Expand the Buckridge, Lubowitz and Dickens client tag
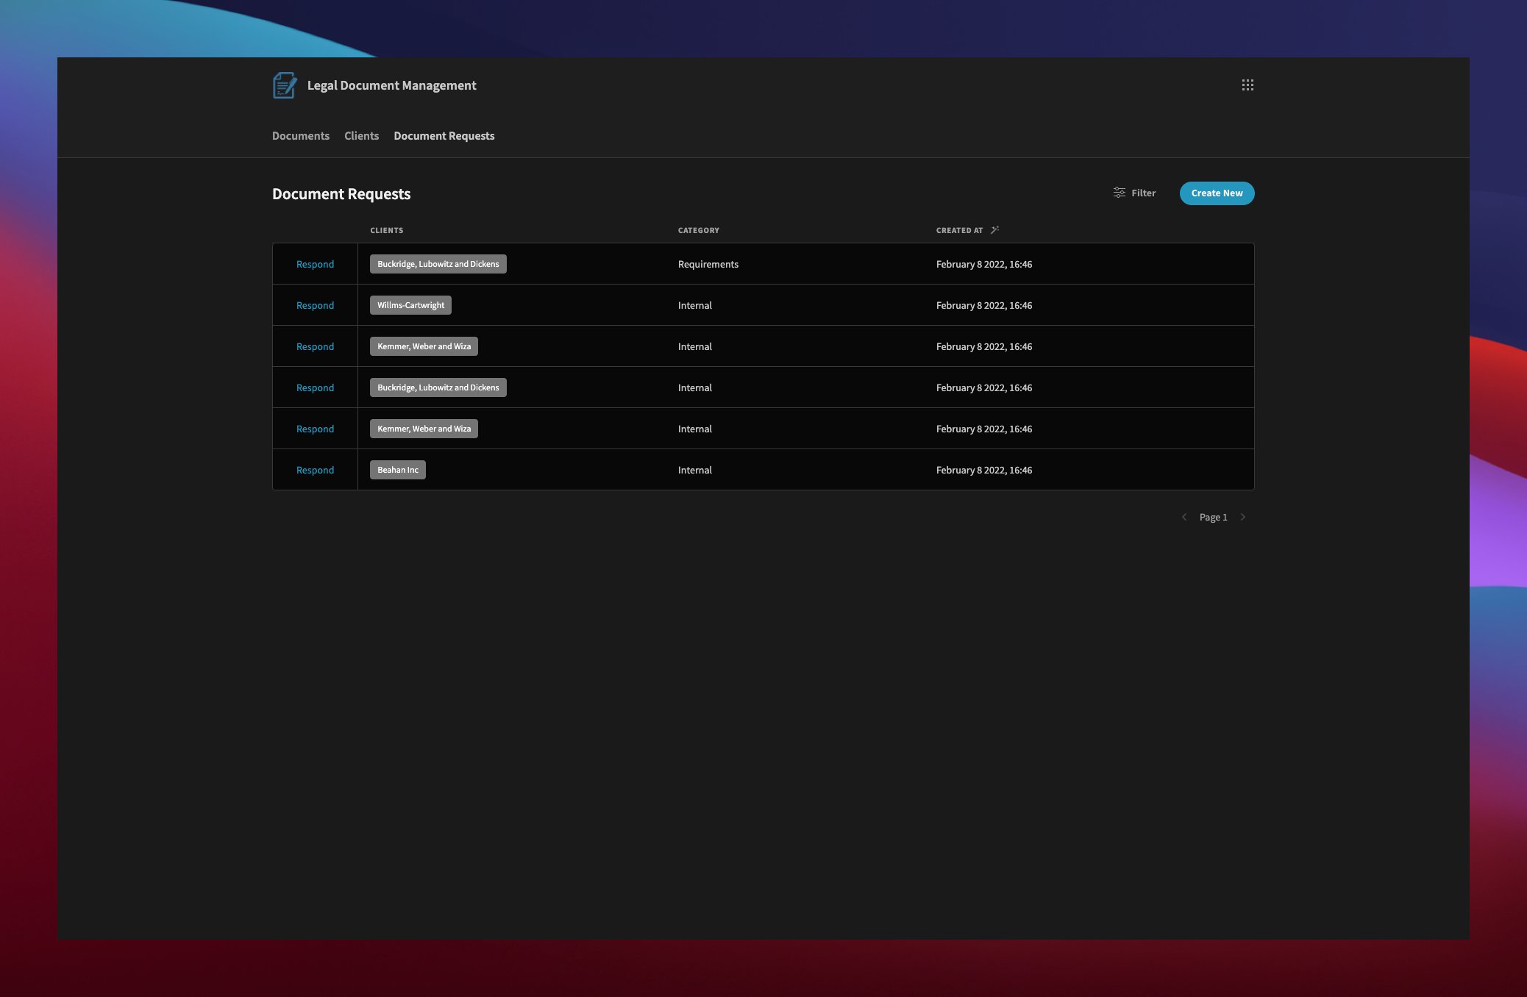The height and width of the screenshot is (997, 1527). [x=438, y=264]
